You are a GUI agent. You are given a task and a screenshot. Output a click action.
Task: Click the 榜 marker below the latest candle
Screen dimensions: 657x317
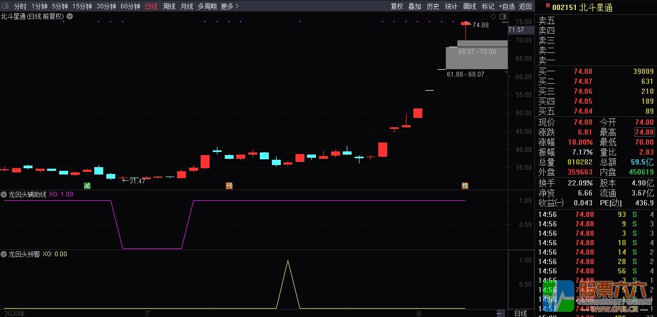[465, 186]
